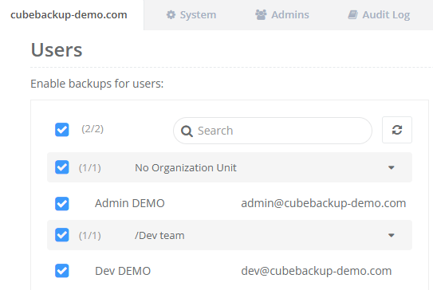The width and height of the screenshot is (433, 290).
Task: Collapse the No Organization Unit arrow
Action: click(391, 167)
